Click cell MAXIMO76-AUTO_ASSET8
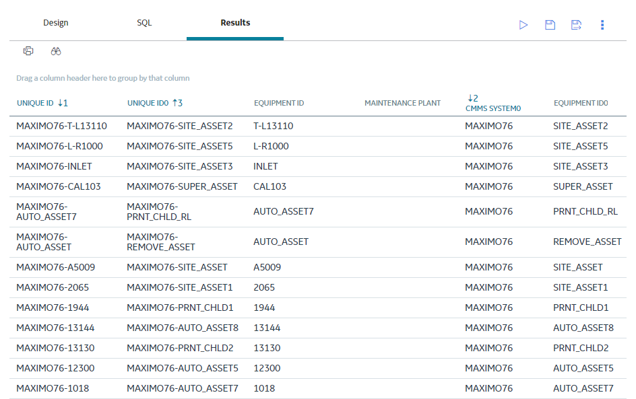This screenshot has width=636, height=399. [x=183, y=328]
